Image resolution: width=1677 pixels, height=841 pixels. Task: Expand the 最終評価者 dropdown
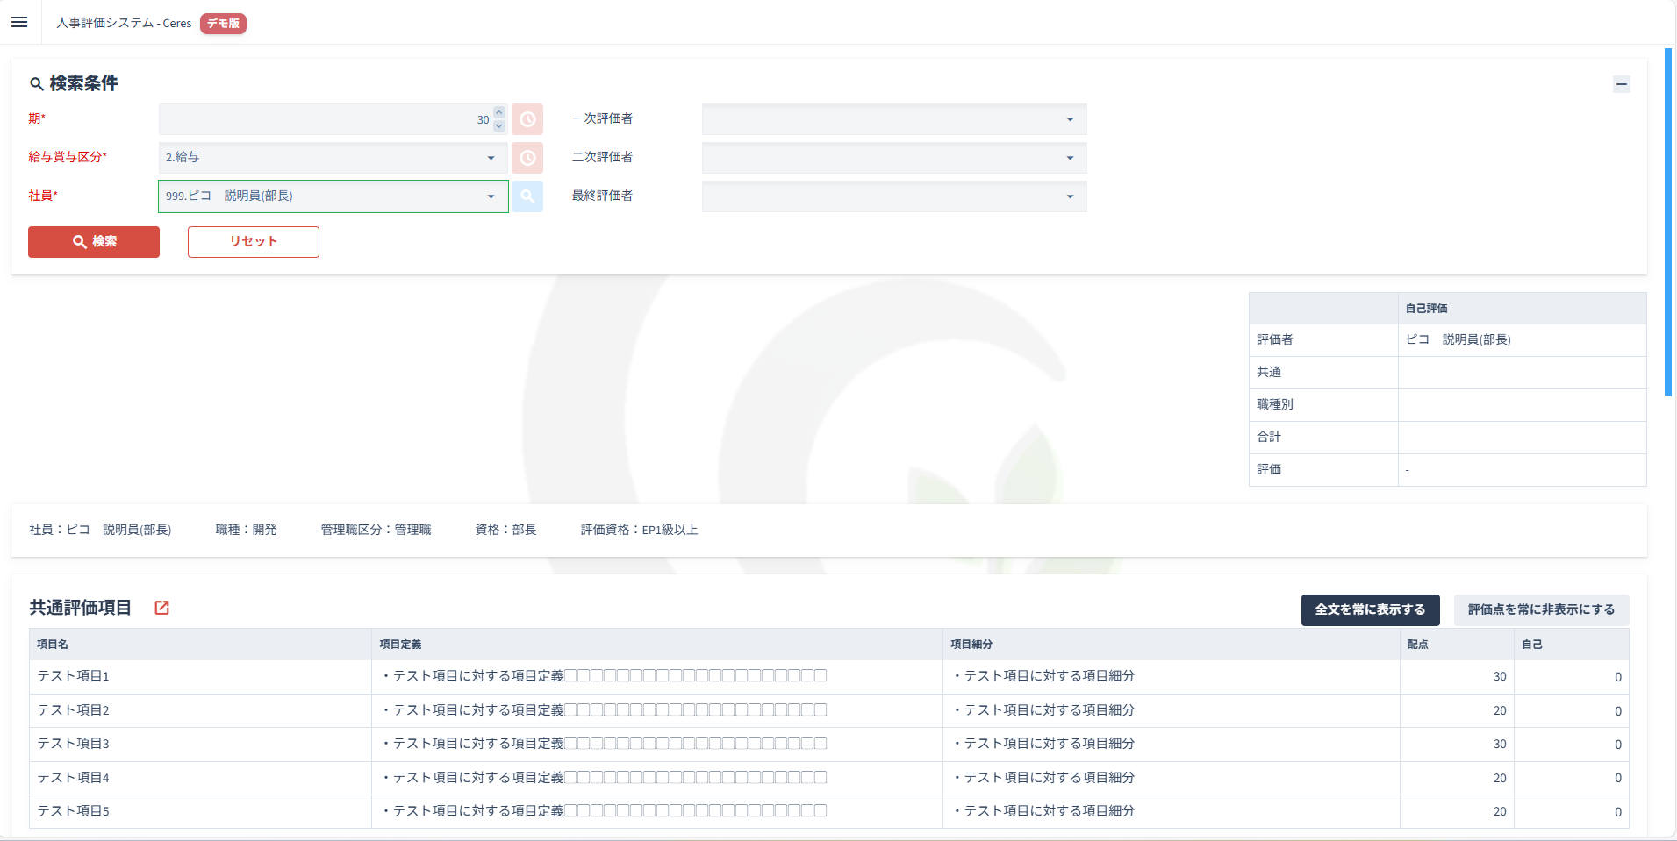pos(1070,196)
